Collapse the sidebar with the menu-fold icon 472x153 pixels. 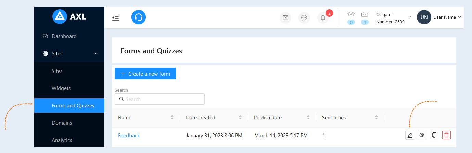point(116,17)
